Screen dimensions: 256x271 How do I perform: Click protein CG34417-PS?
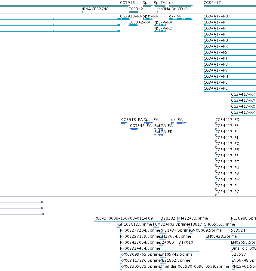(x=227, y=156)
